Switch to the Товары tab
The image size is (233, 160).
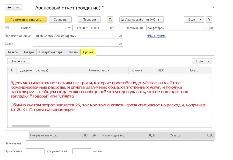pos(29,52)
